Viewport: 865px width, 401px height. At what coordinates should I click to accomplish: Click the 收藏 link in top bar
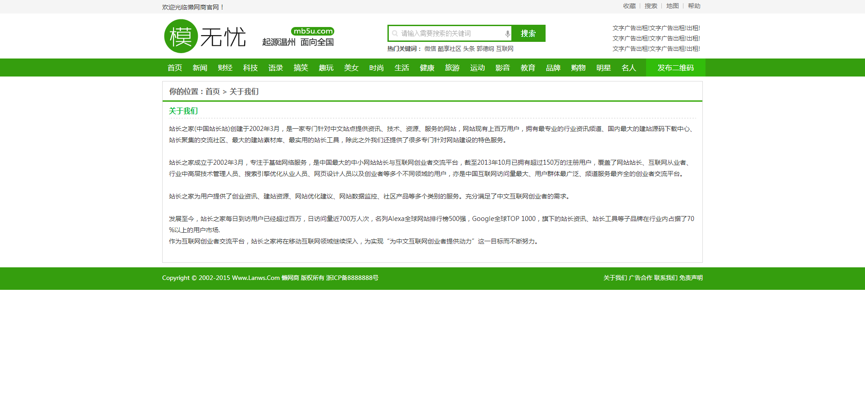(x=629, y=6)
